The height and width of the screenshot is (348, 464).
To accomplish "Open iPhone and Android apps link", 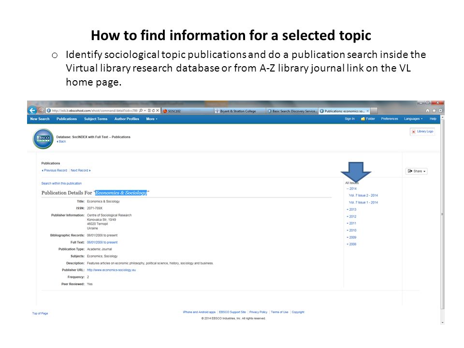I will (199, 312).
